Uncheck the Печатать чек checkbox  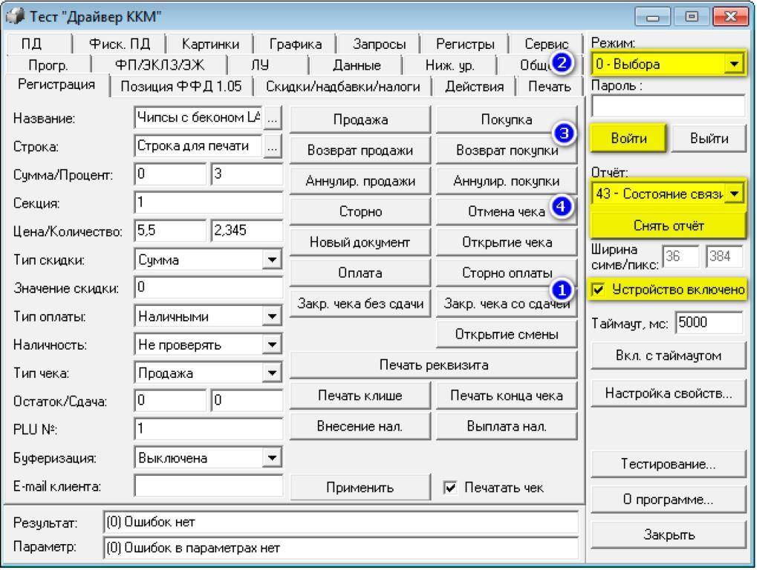pyautogui.click(x=450, y=488)
